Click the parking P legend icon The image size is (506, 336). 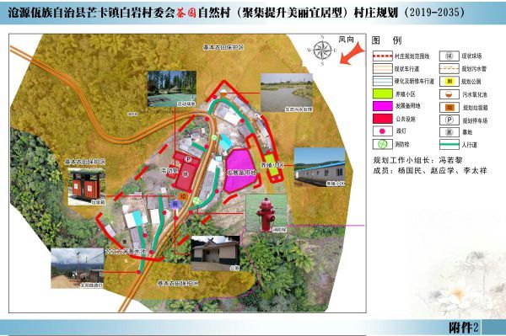(x=449, y=120)
